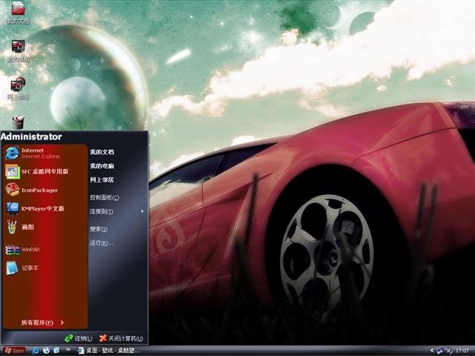Launch SFC 桌酷网专用版 from the start menu
The width and height of the screenshot is (475, 356).
45,171
